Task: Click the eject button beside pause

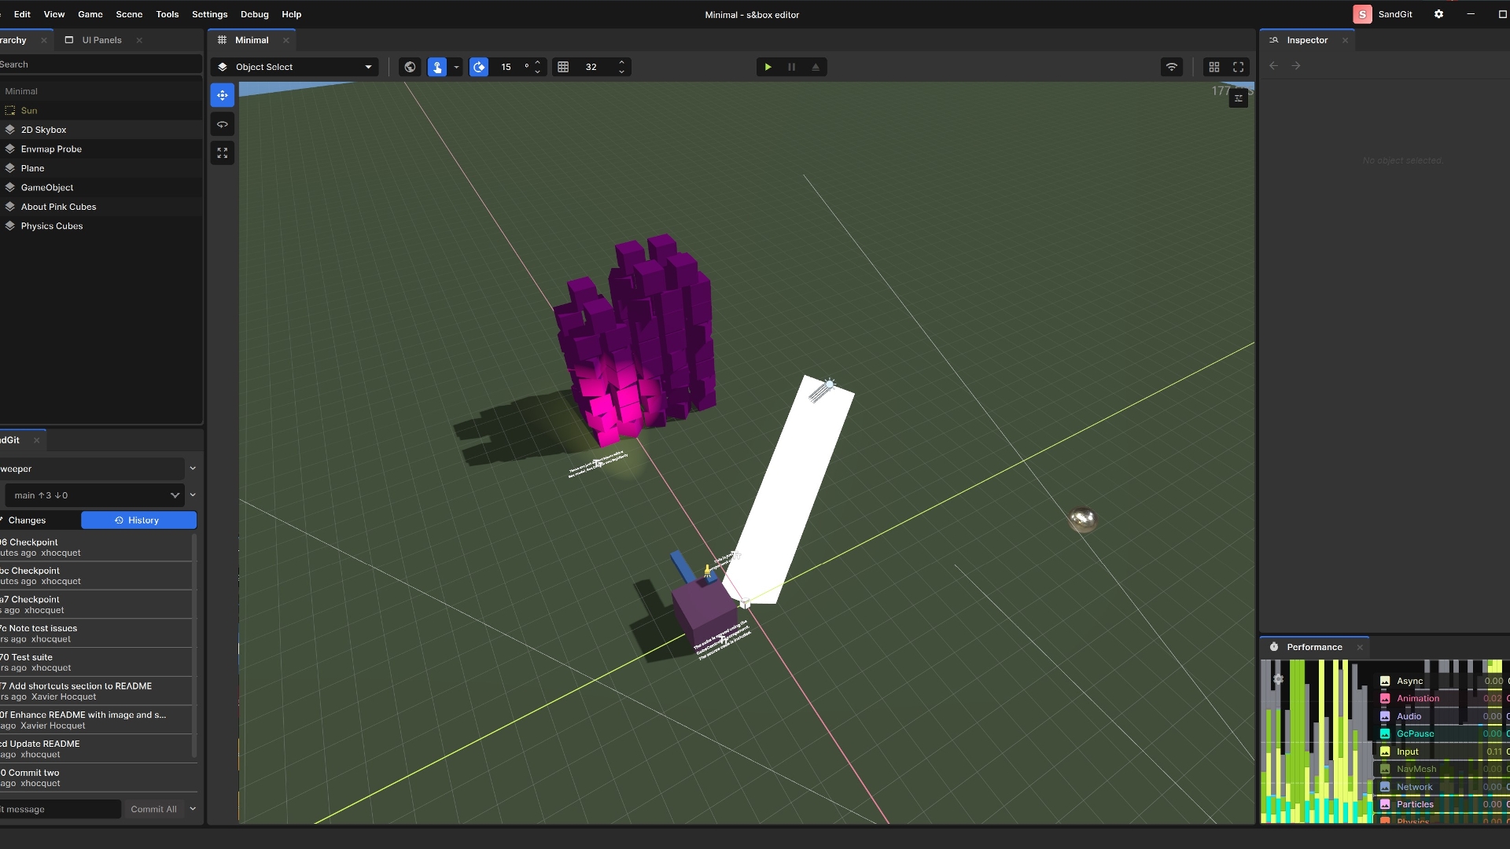Action: tap(816, 67)
